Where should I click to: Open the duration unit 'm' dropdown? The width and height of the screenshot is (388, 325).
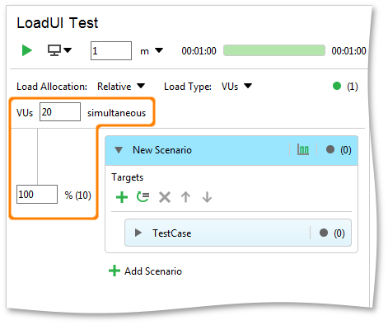[152, 51]
